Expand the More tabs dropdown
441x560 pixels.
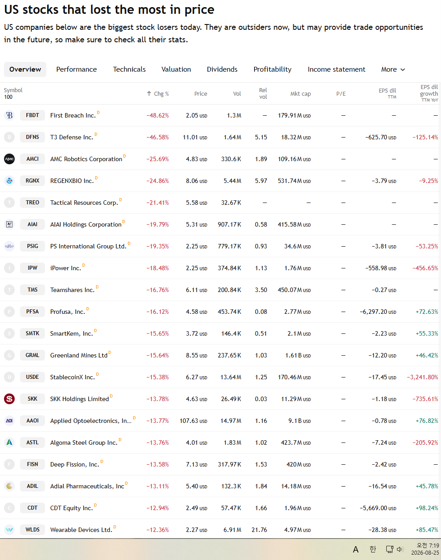click(x=393, y=69)
